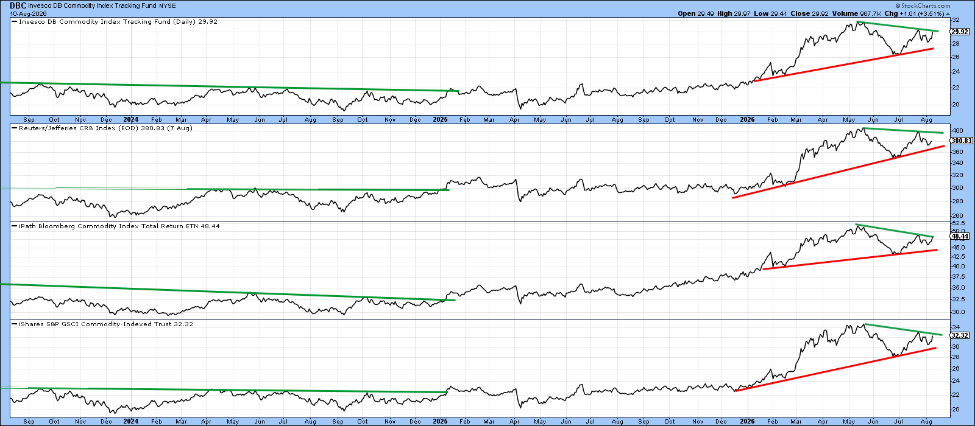Click the High 29.97 value

coord(733,13)
